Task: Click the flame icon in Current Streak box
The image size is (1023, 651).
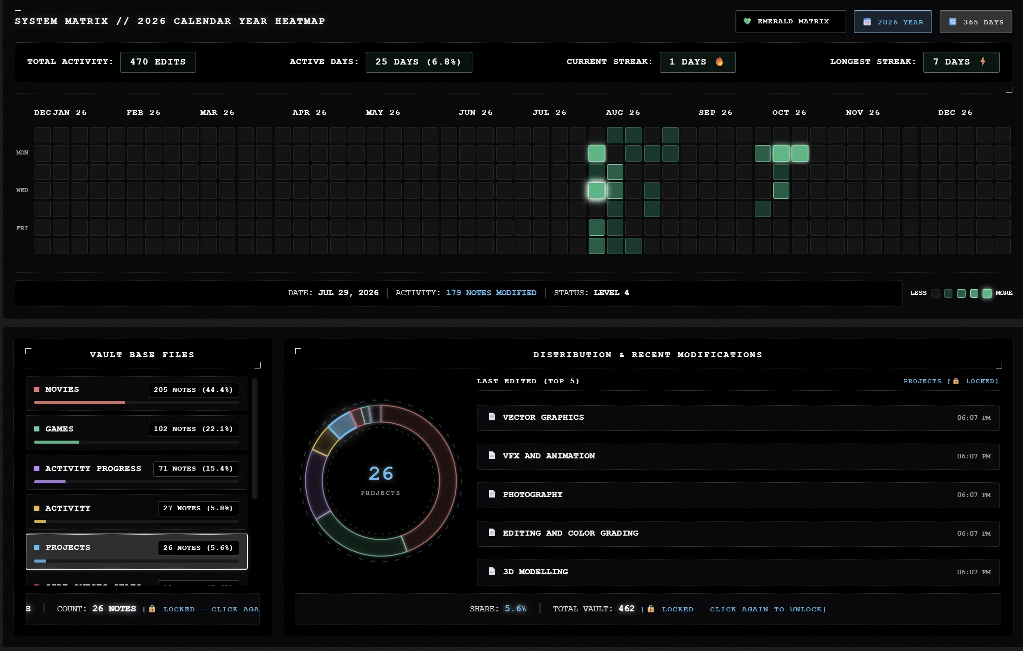Action: point(719,61)
